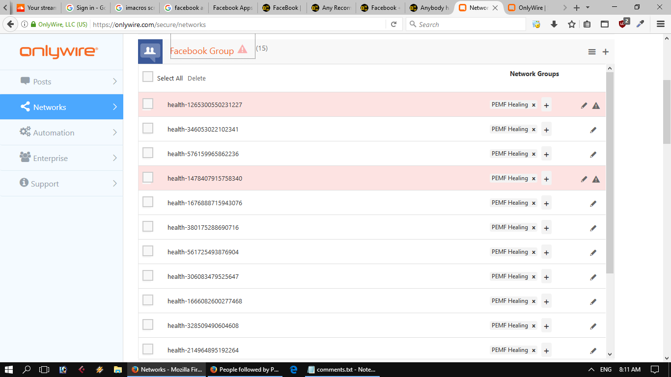This screenshot has width=671, height=377.
Task: Select the health-380175288690716 row checkbox
Action: (148, 226)
